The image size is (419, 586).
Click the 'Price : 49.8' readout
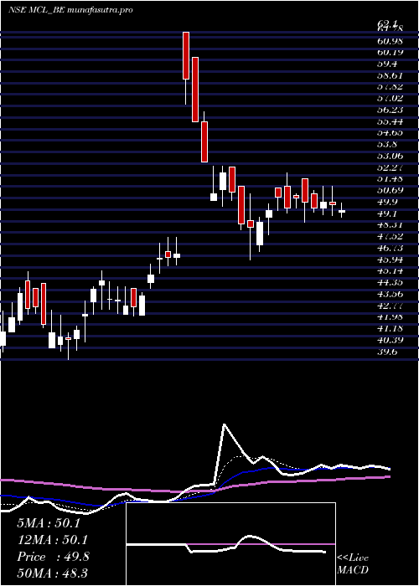pyautogui.click(x=53, y=557)
